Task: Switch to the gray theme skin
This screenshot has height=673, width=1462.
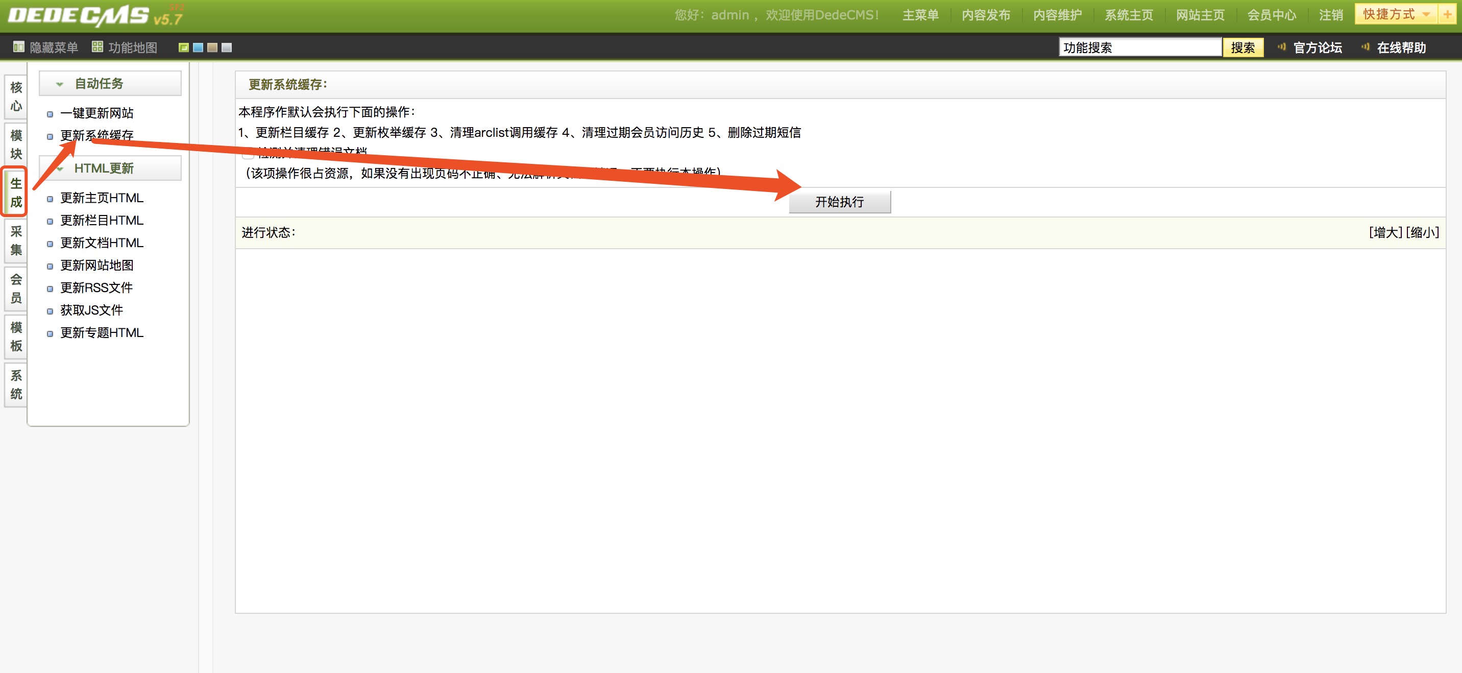Action: coord(227,47)
